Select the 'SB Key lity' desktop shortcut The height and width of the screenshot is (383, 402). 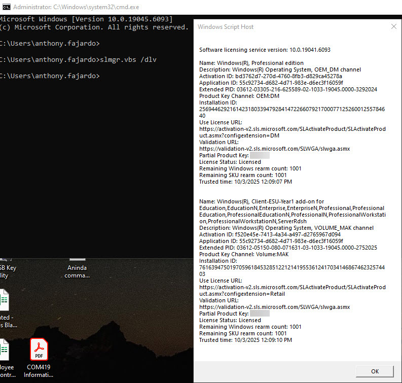click(x=7, y=269)
